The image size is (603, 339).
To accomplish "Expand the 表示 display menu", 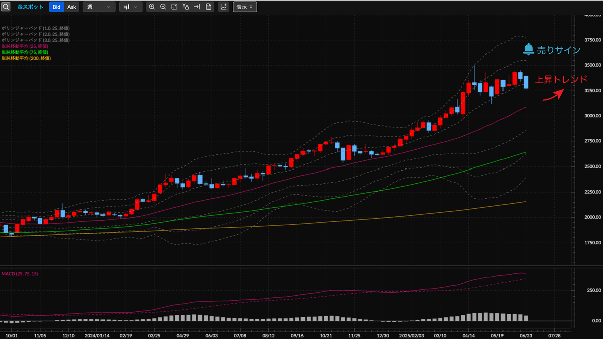I will click(245, 7).
